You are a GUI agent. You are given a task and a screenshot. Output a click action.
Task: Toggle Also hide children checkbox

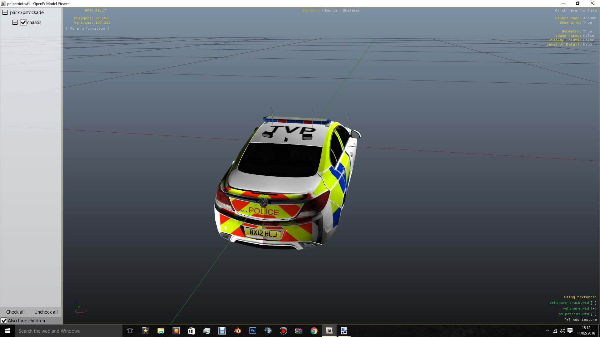pos(4,321)
